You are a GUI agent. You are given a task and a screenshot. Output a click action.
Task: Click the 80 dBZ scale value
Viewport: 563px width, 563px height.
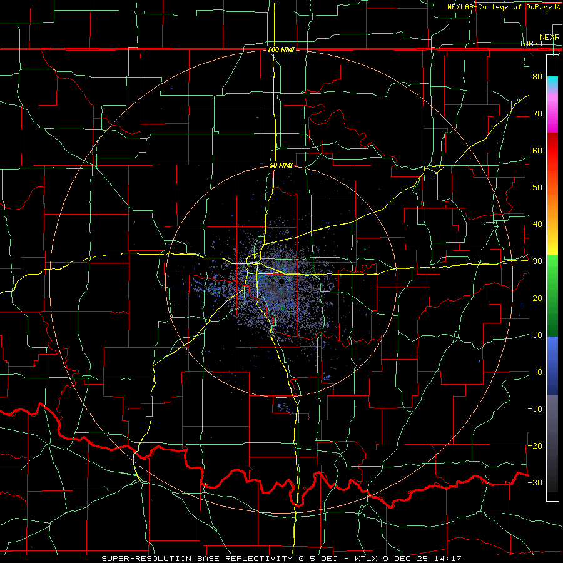pos(537,77)
